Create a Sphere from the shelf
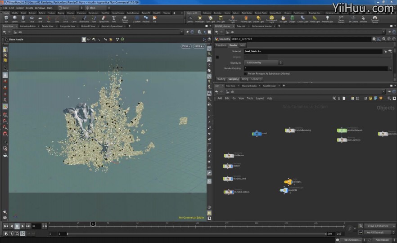397x243 pixels. (15, 19)
